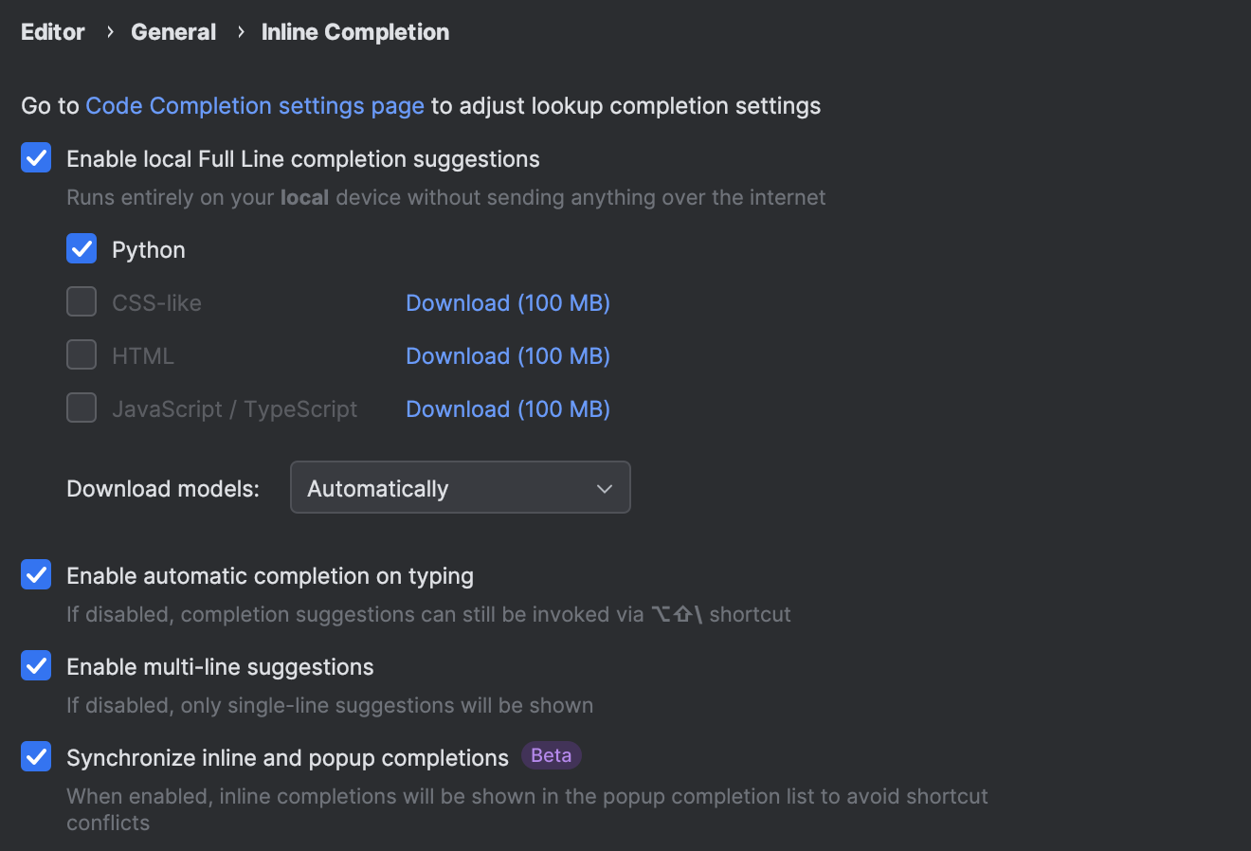Viewport: 1251px width, 851px height.
Task: Click the Beta badge label
Action: tap(551, 755)
